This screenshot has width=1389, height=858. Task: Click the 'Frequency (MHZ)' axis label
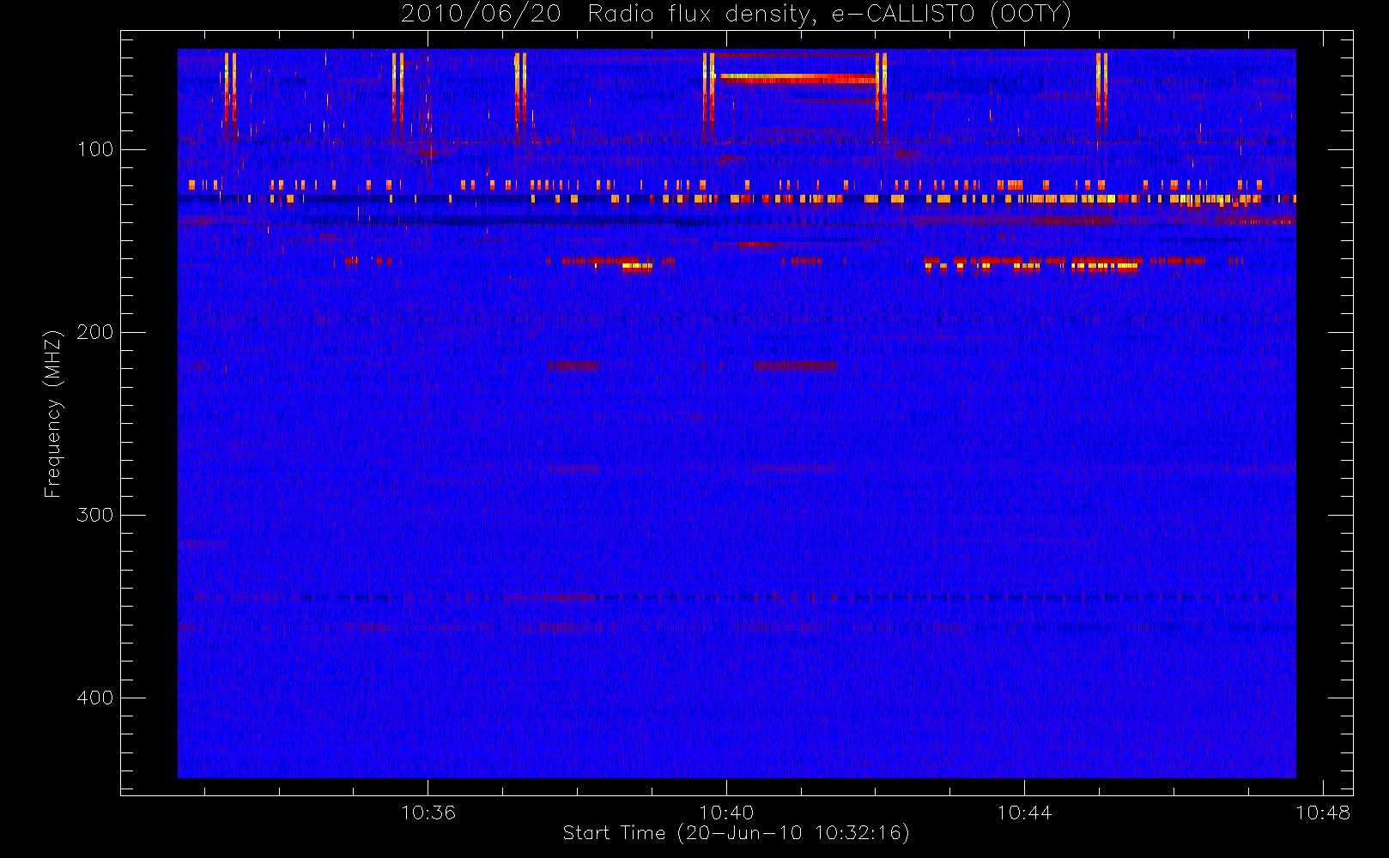click(x=53, y=414)
